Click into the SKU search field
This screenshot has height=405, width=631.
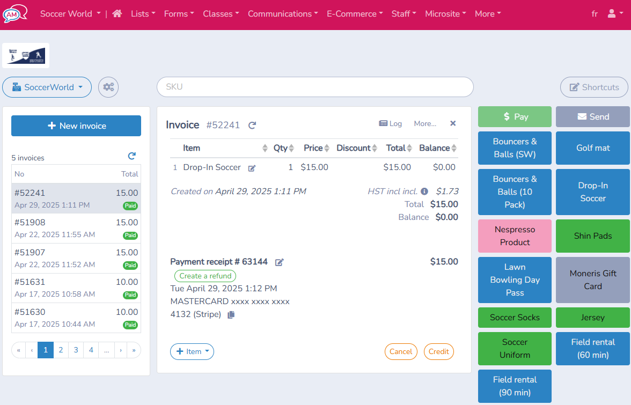pyautogui.click(x=315, y=87)
